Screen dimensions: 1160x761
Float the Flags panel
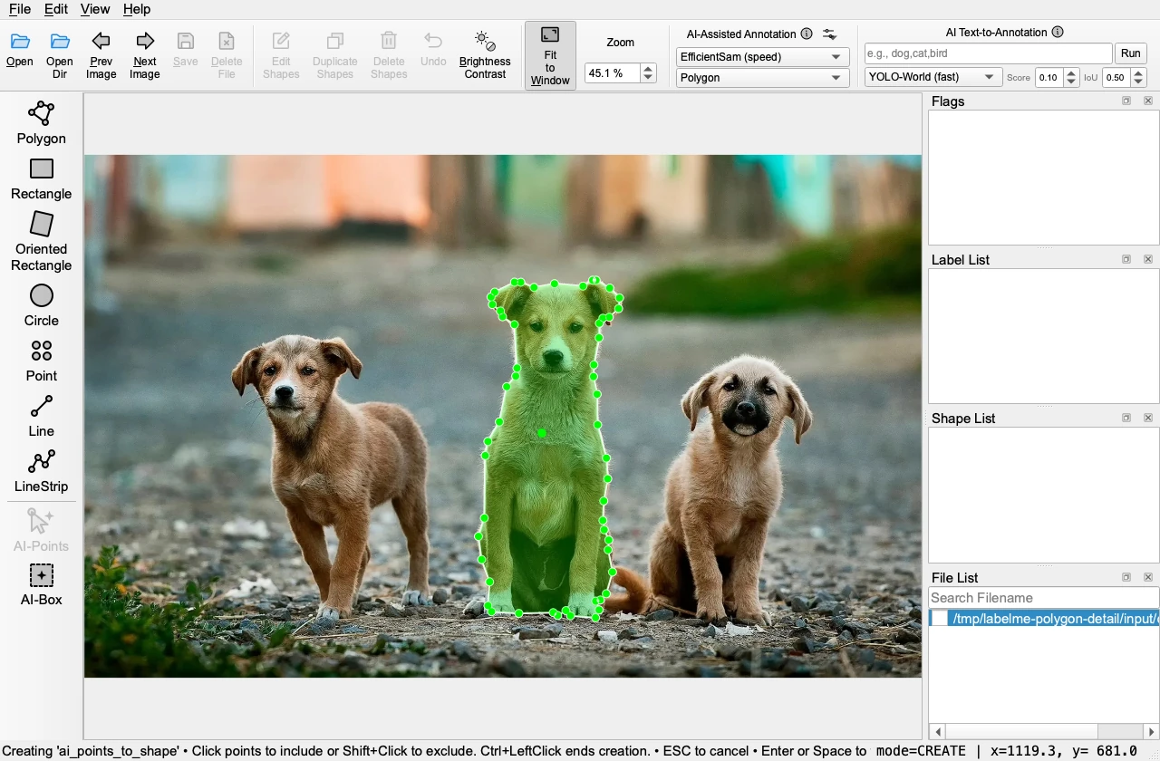(x=1126, y=101)
